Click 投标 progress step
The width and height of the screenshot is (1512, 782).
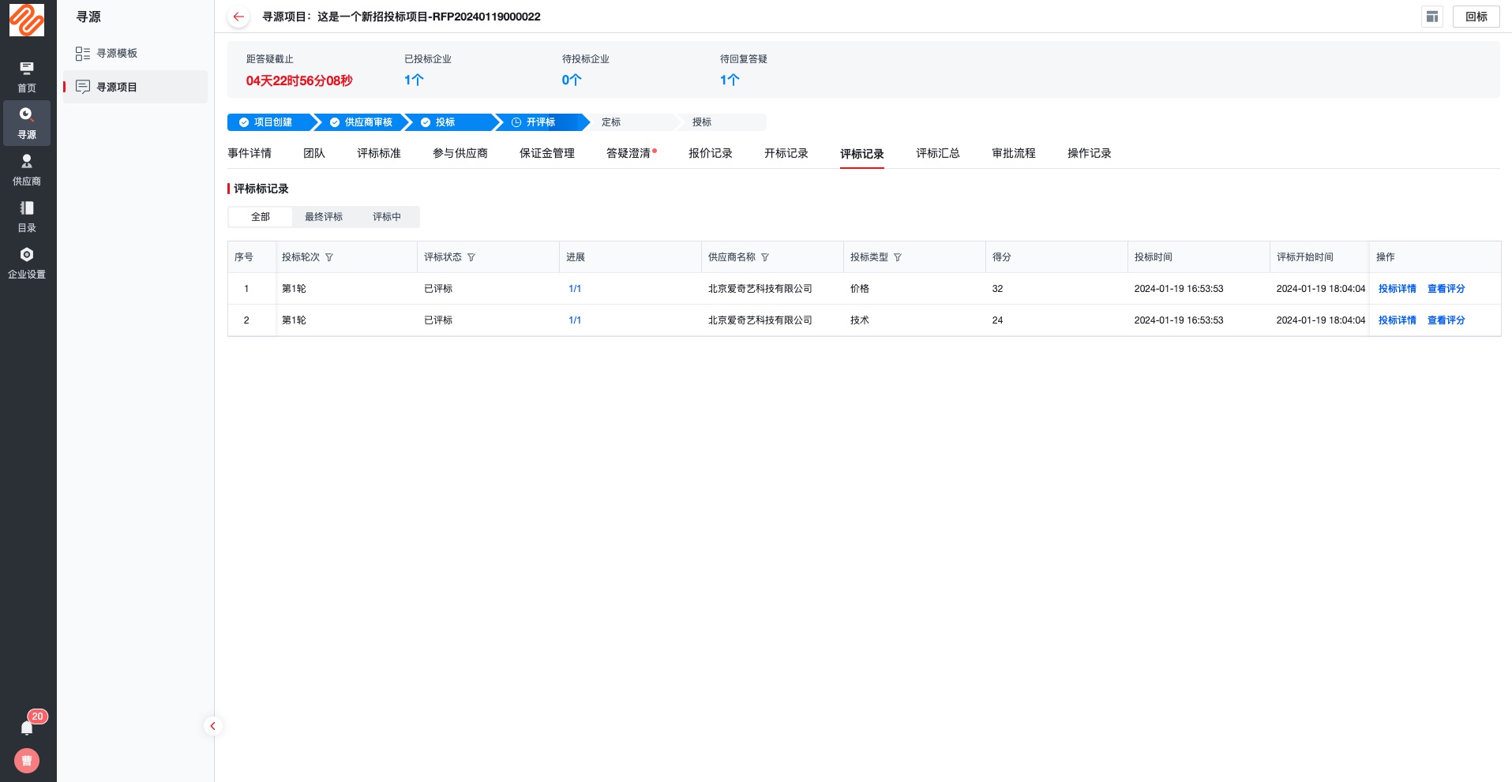pos(452,122)
